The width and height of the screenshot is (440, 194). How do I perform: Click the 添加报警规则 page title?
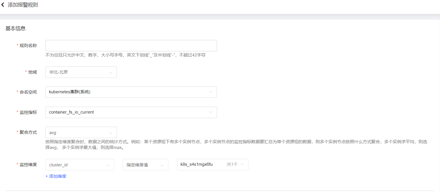pyautogui.click(x=23, y=5)
